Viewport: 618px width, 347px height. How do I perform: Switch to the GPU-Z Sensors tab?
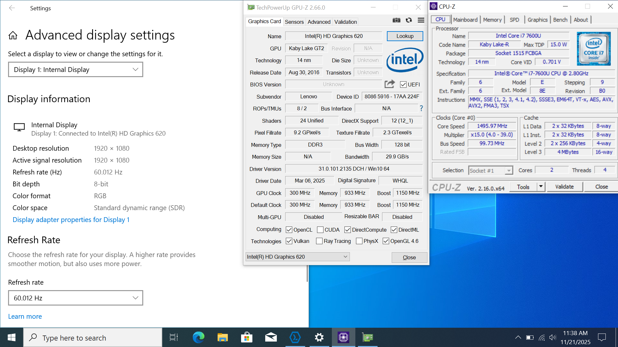[x=294, y=22]
